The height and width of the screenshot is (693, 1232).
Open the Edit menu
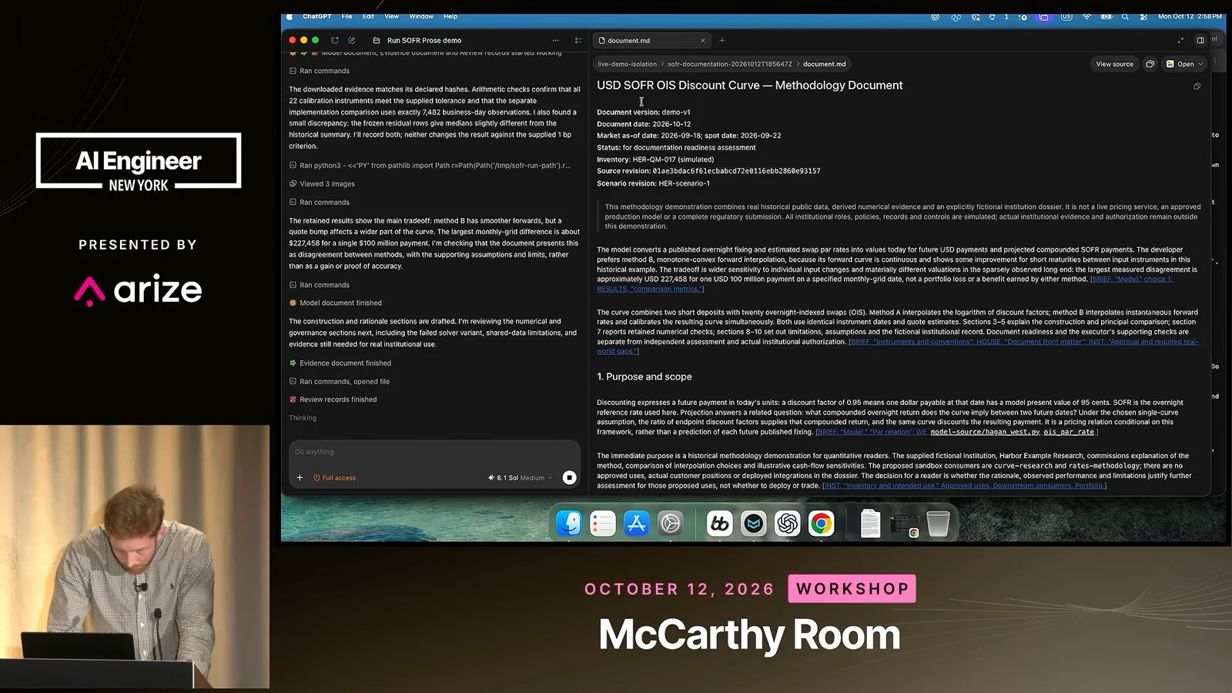point(369,16)
